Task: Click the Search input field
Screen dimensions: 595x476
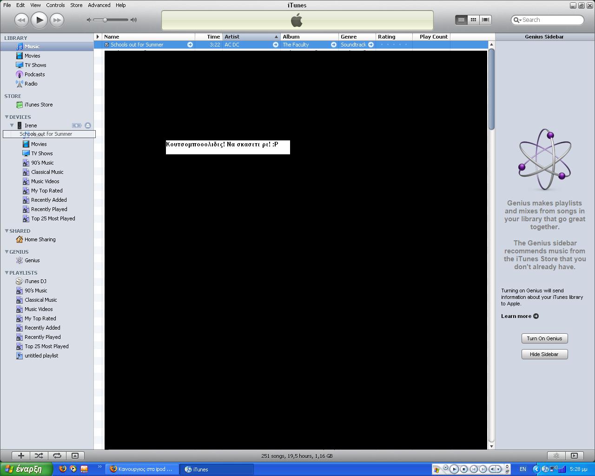Action: pos(551,20)
